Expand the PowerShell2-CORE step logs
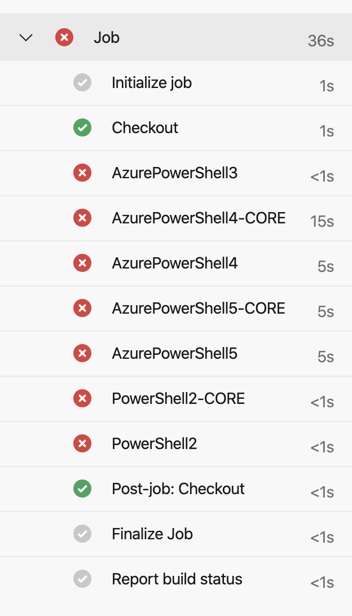The height and width of the screenshot is (616, 352). tap(178, 398)
